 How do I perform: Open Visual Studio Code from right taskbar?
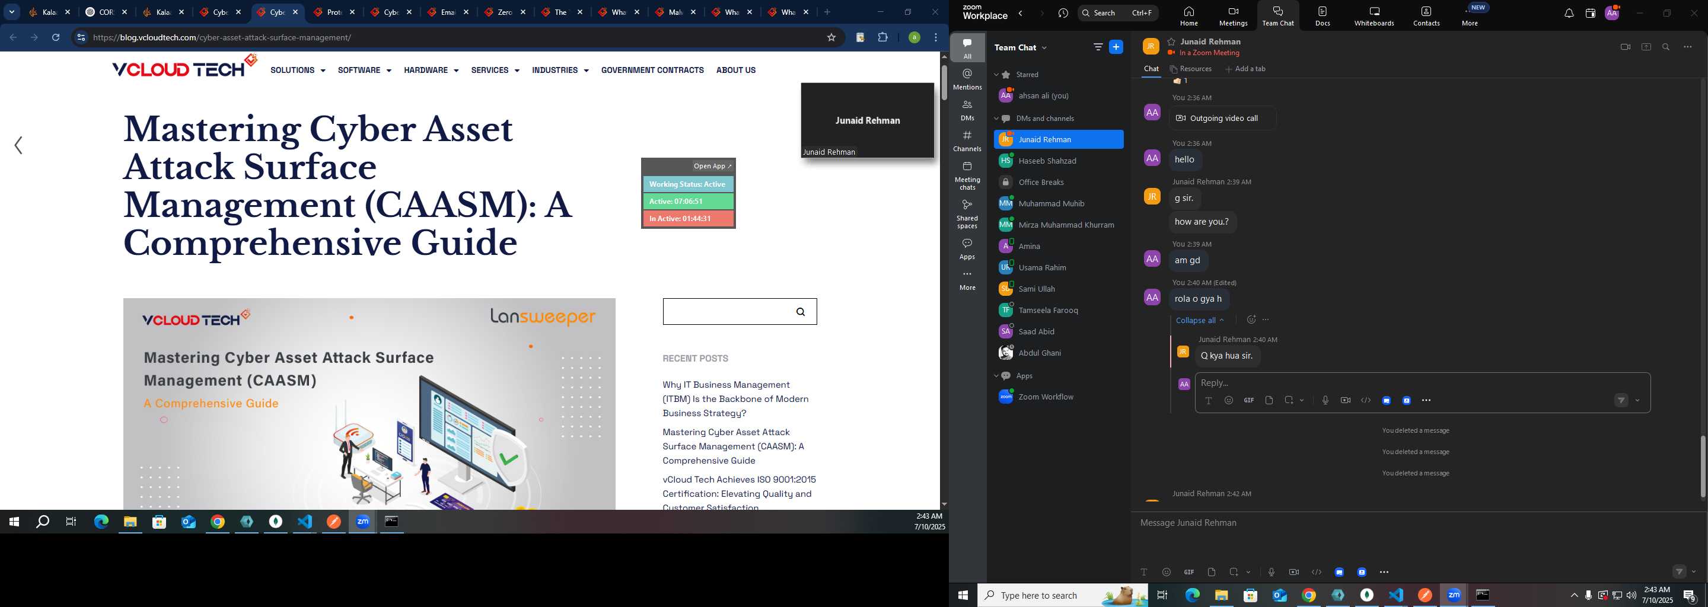point(1395,595)
